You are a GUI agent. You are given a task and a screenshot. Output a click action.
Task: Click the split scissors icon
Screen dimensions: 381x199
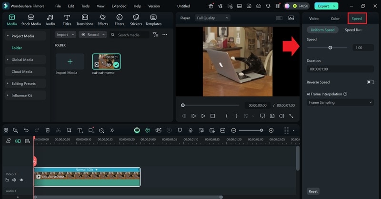pyautogui.click(x=58, y=130)
